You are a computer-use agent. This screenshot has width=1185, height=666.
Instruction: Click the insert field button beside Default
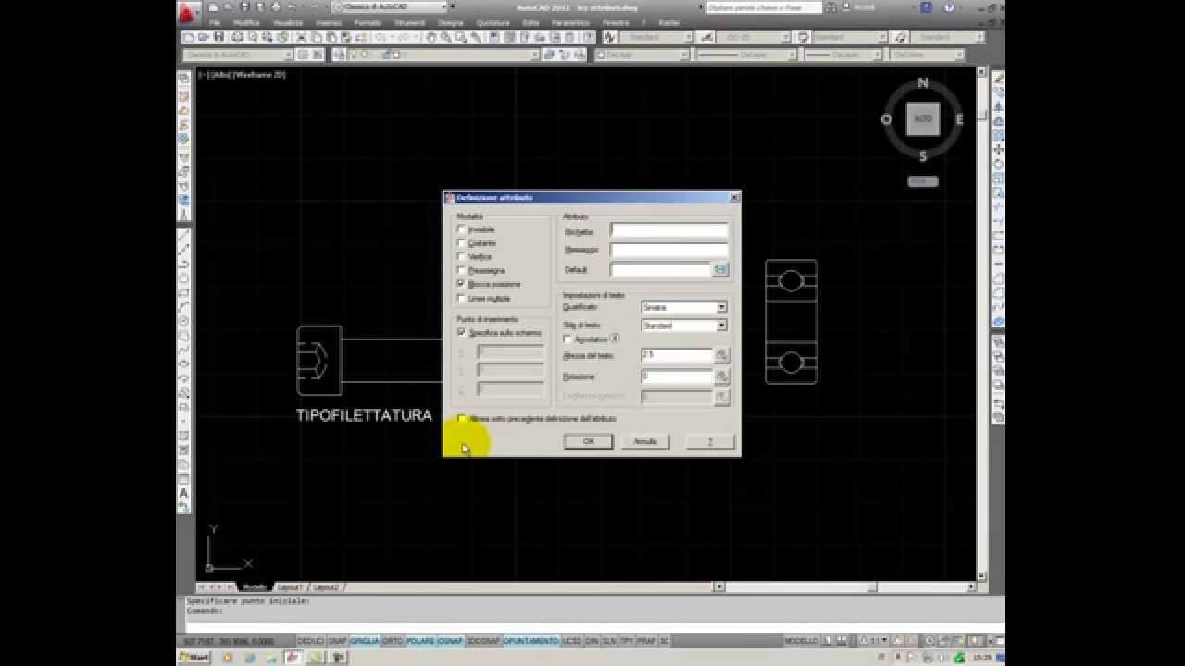click(x=720, y=269)
